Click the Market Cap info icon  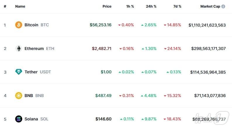click(223, 6)
